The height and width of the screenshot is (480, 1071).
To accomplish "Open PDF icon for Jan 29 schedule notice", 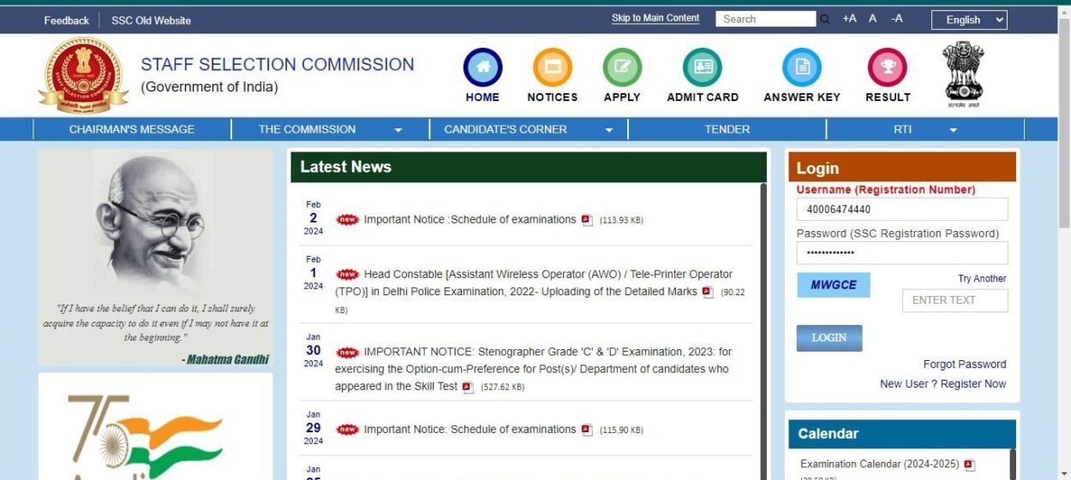I will click(587, 430).
